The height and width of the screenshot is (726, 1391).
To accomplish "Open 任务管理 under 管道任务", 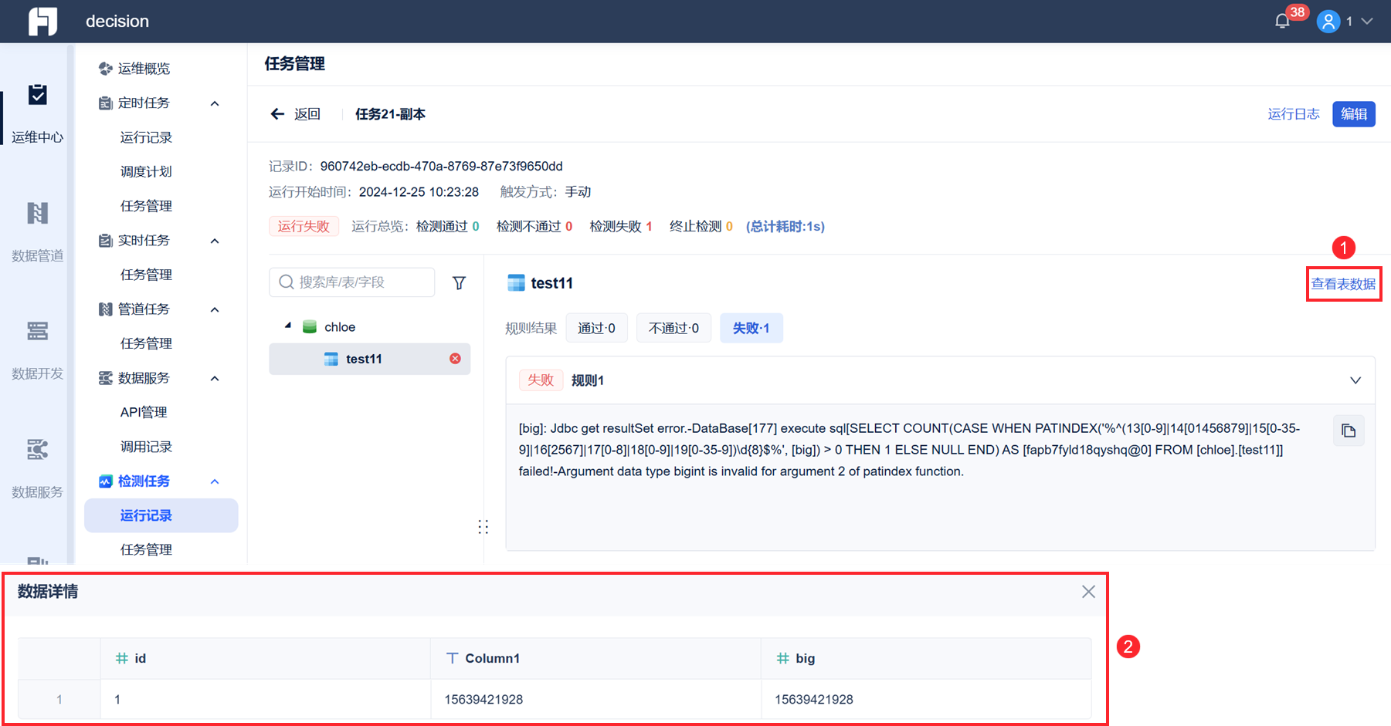I will (146, 343).
